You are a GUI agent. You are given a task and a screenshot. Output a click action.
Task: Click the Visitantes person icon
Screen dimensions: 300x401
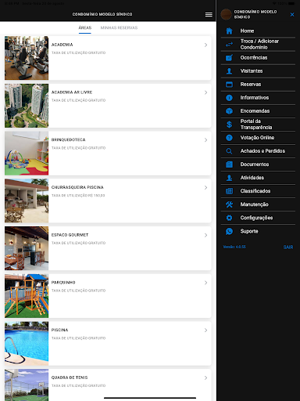(x=229, y=71)
